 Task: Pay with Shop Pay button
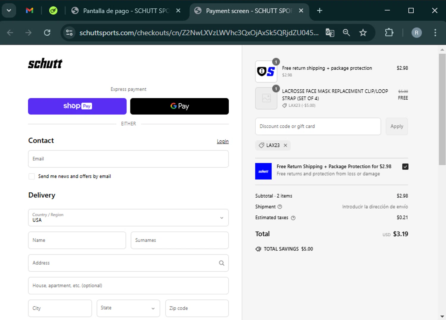pyautogui.click(x=77, y=106)
